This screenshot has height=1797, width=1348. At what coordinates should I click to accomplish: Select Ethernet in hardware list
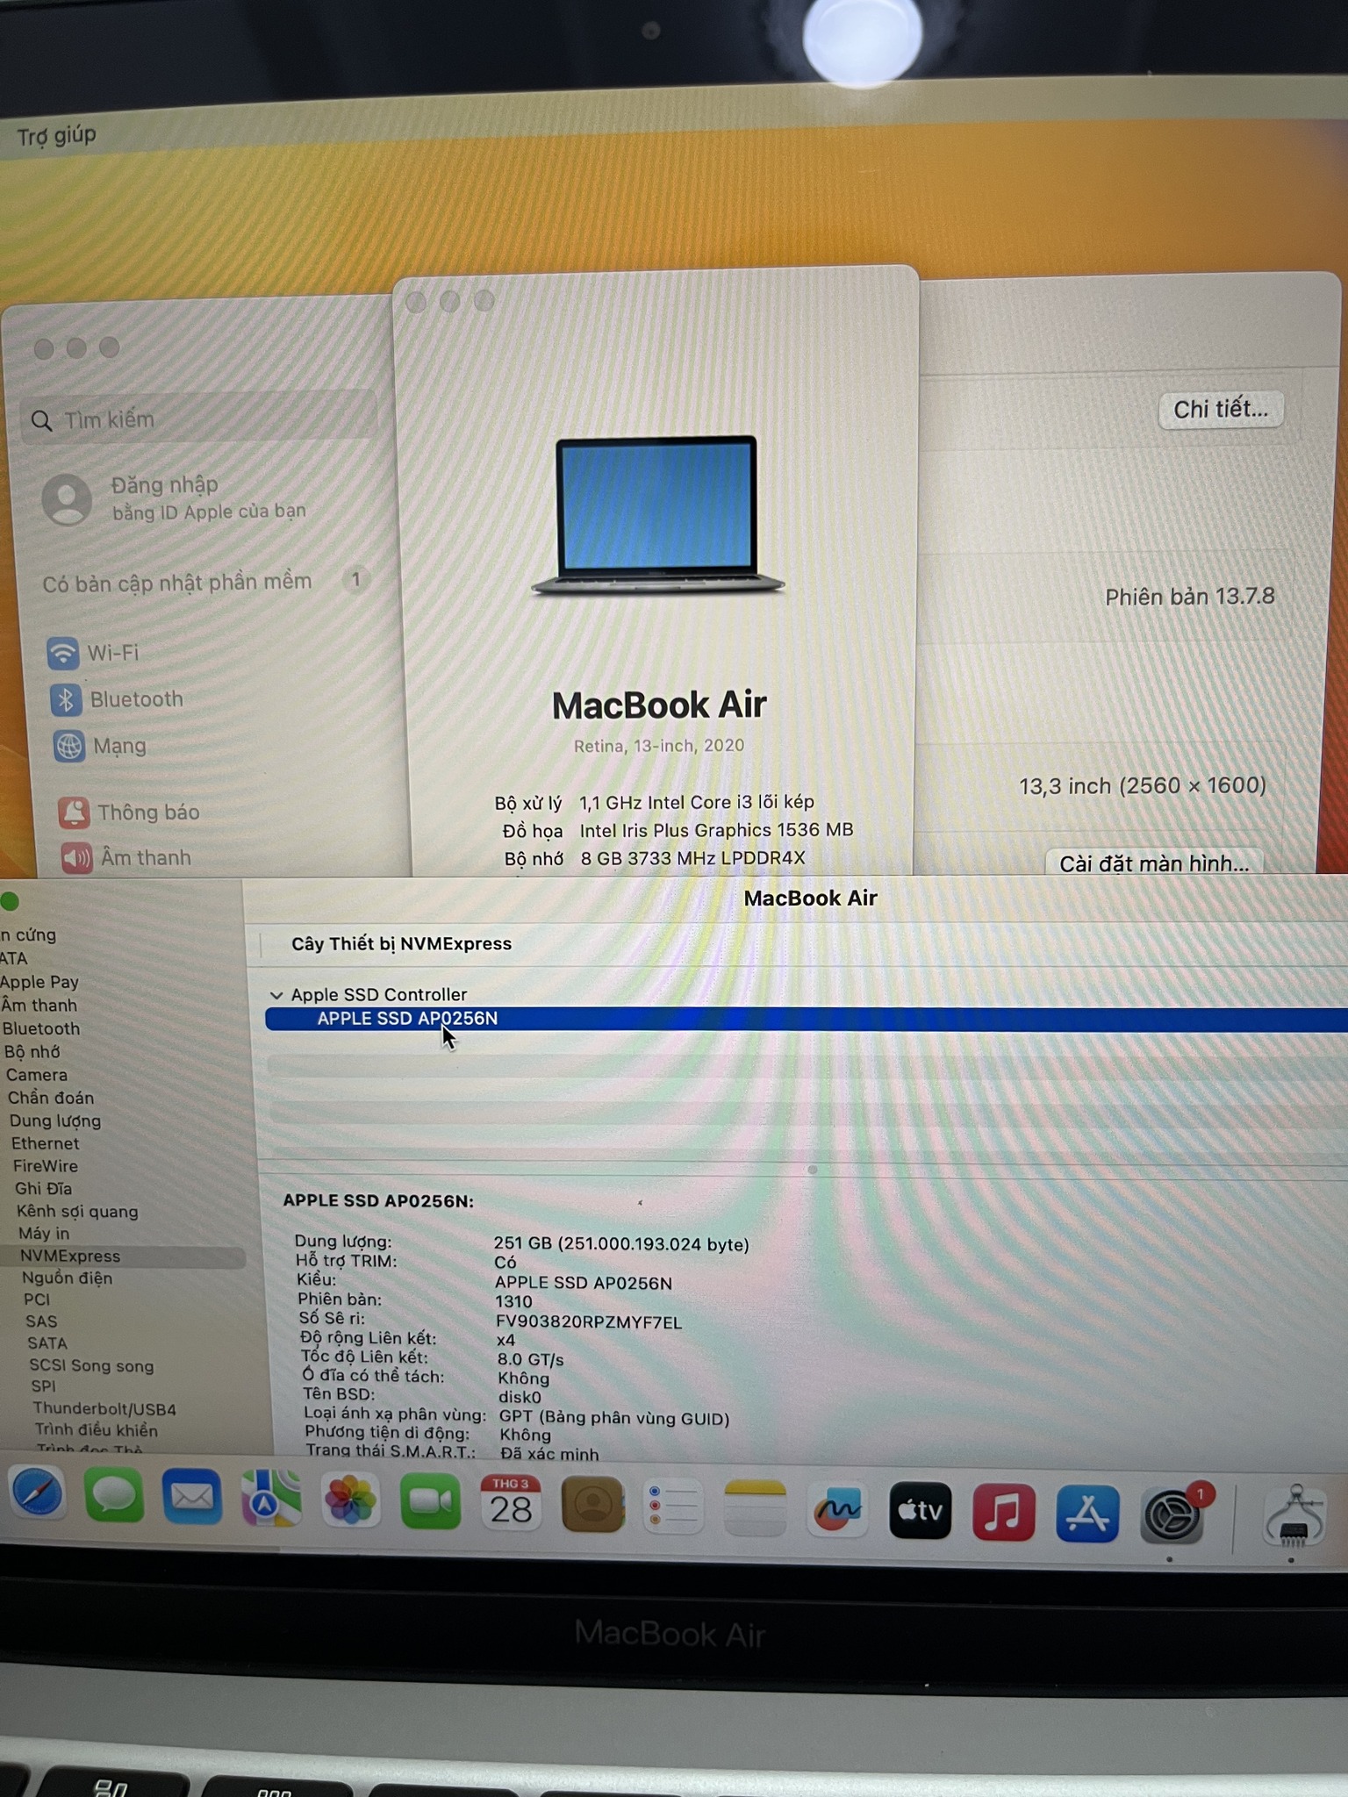point(46,1143)
